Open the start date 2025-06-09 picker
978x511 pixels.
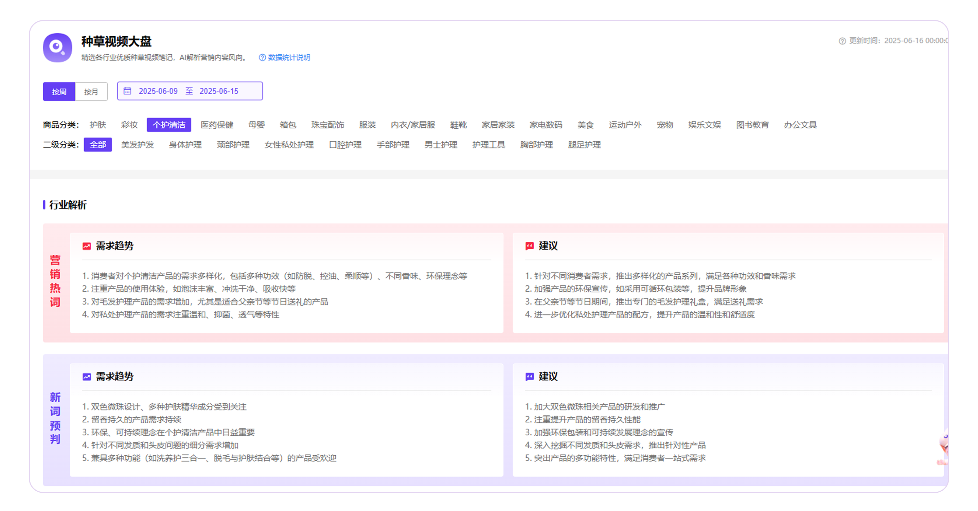pyautogui.click(x=158, y=91)
